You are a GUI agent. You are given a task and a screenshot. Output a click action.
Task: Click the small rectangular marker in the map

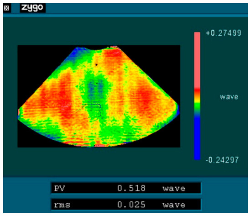93,110
